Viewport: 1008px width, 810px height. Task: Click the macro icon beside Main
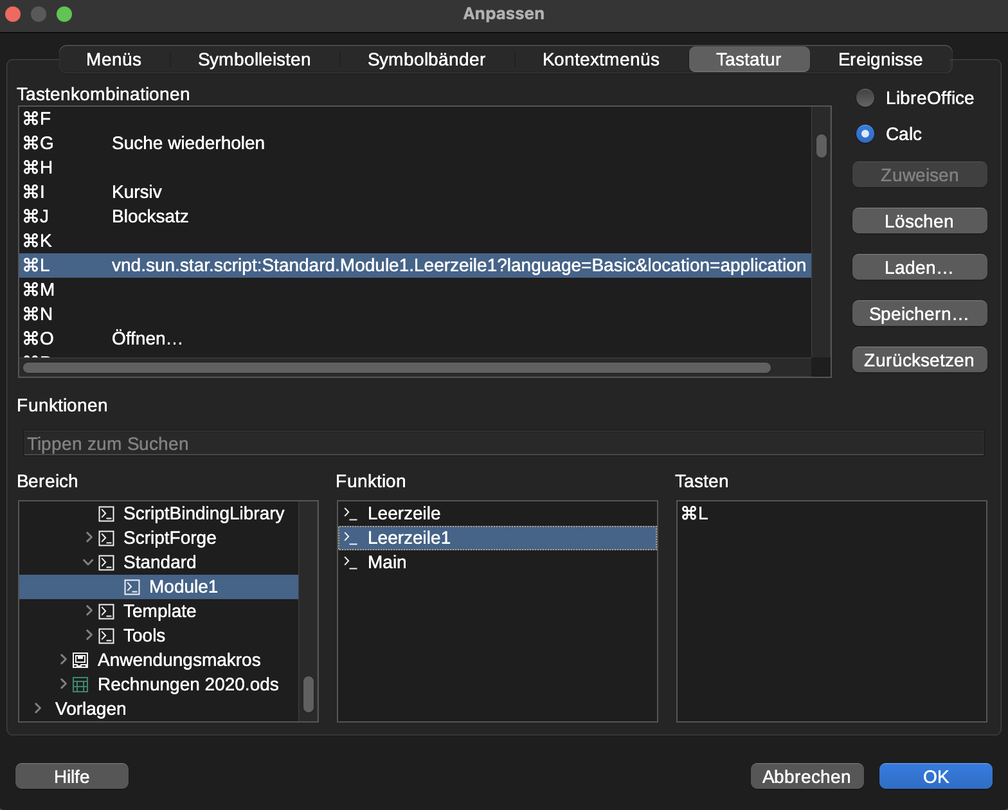tap(350, 562)
